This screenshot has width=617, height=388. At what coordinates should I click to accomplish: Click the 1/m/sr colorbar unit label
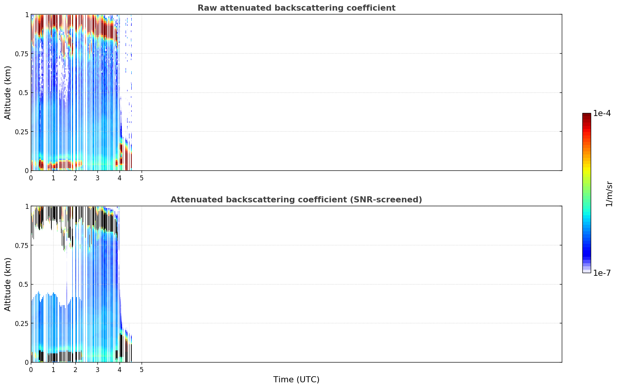(x=609, y=193)
